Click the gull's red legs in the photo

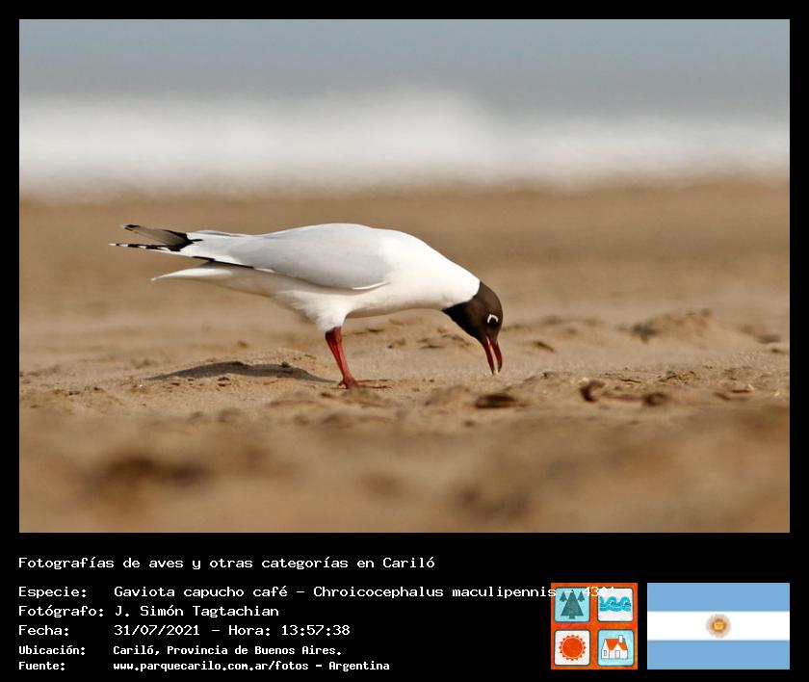[339, 356]
